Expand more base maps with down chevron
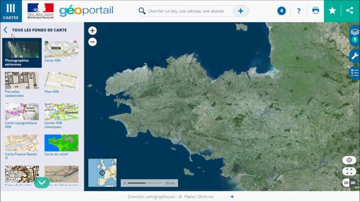 41,182
